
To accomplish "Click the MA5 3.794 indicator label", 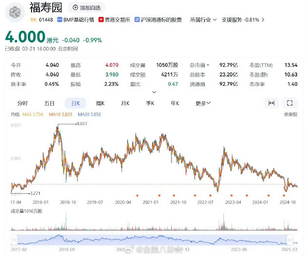I will [32, 114].
